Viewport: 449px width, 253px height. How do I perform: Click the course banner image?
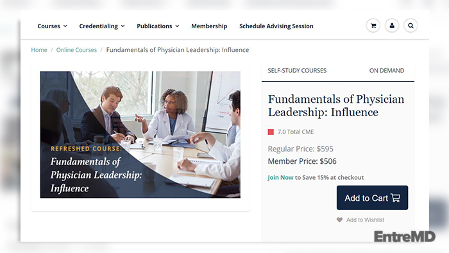point(140,135)
